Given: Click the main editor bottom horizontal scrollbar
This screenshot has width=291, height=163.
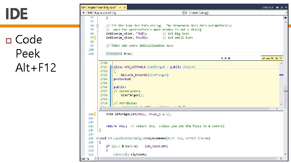Looking at the screenshot, I should click(188, 159).
